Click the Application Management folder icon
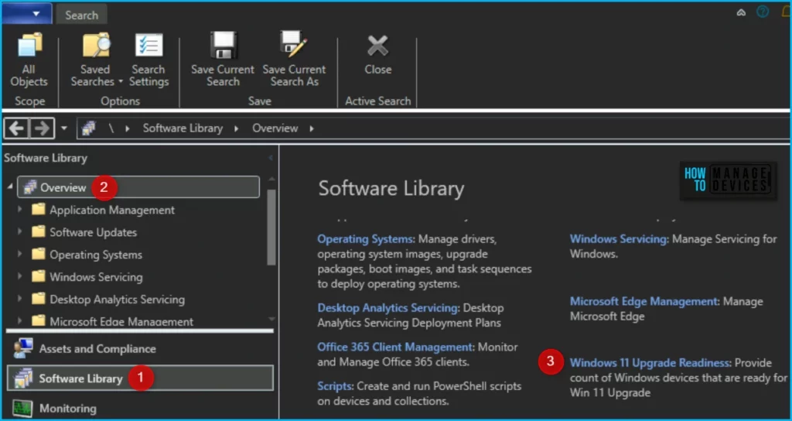792x421 pixels. (39, 209)
